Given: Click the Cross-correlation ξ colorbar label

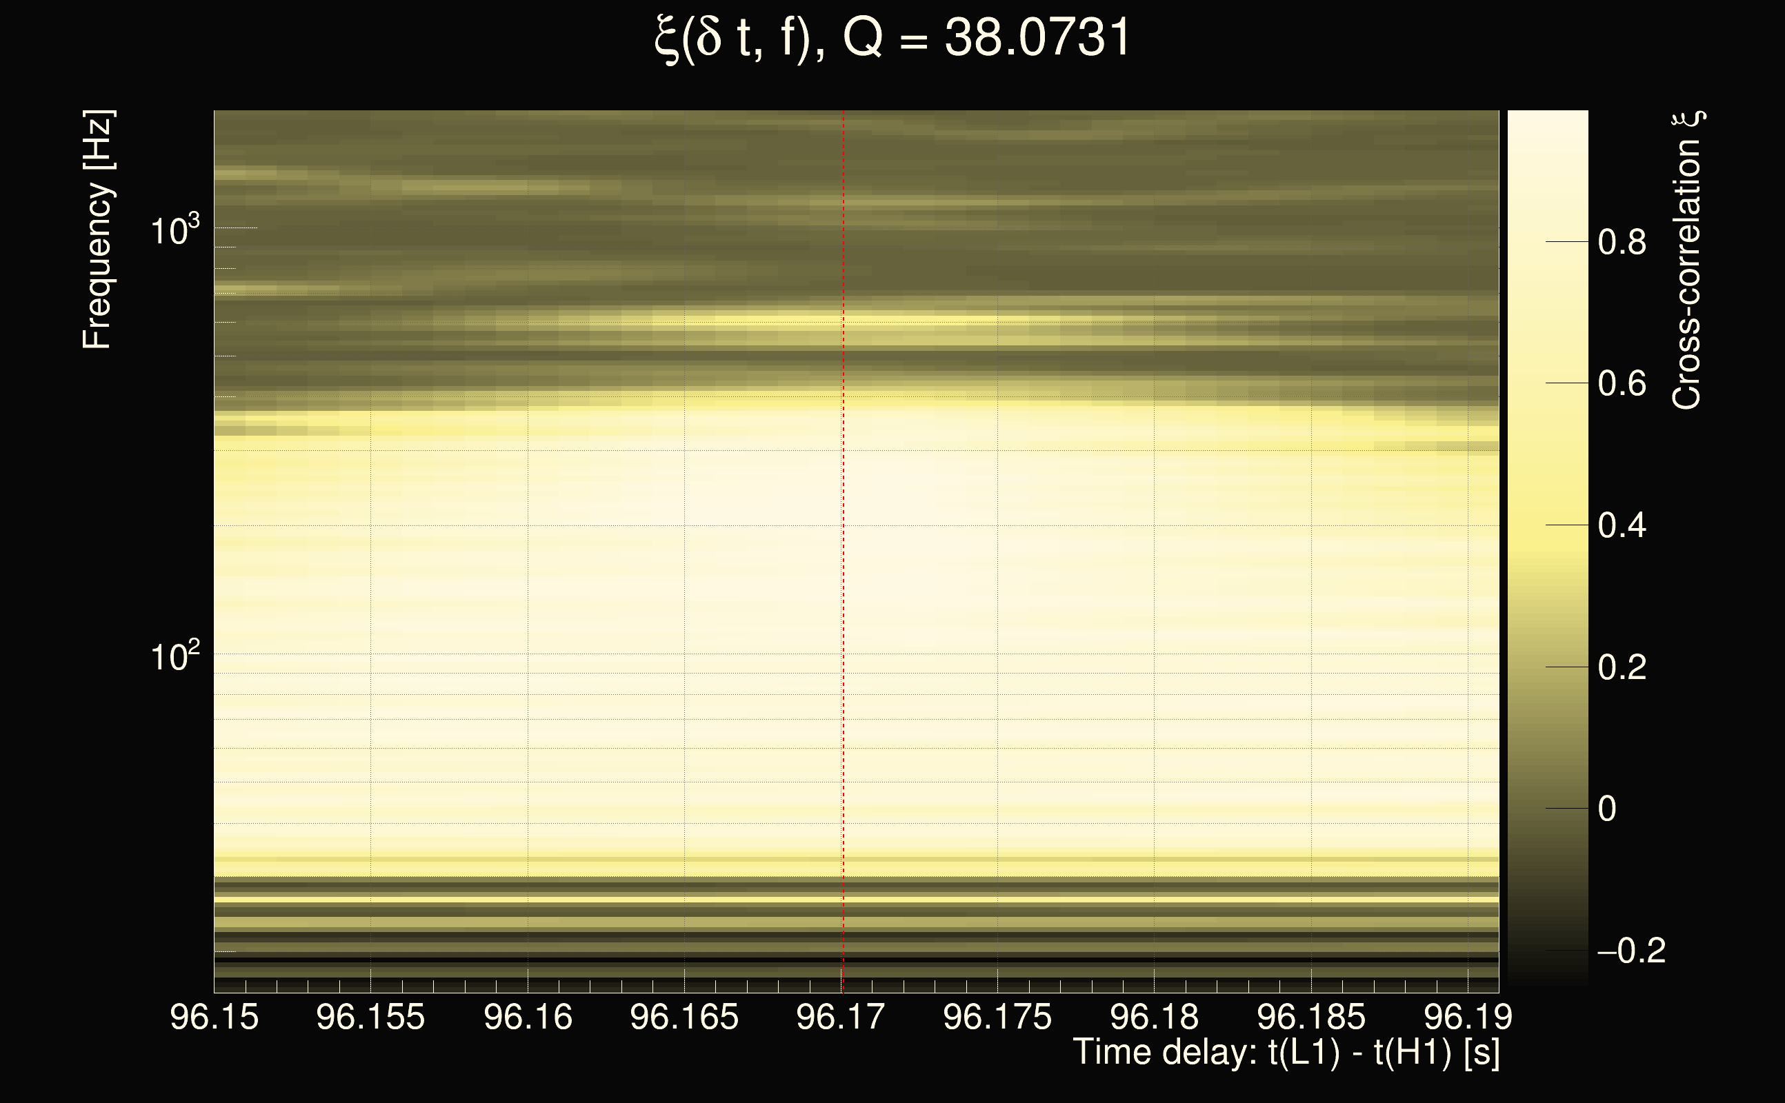Looking at the screenshot, I should tap(1686, 261).
